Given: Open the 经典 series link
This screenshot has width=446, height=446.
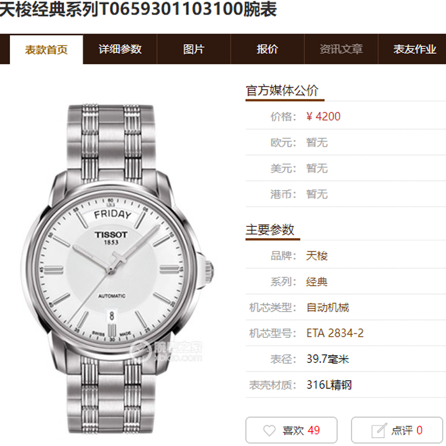Looking at the screenshot, I should (317, 282).
